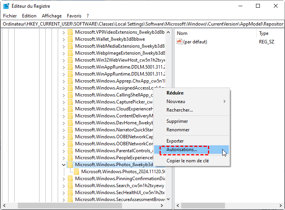Viewport: 285px width, 210px height.
Task: Click folder icon of Microsoft.Wallet_8wekyb3d8bbwe
Action: point(70,39)
